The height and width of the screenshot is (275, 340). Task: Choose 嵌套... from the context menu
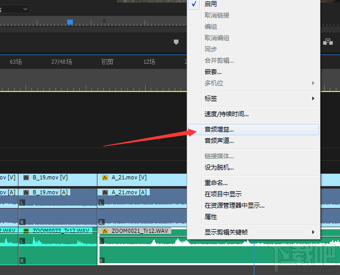(x=254, y=72)
